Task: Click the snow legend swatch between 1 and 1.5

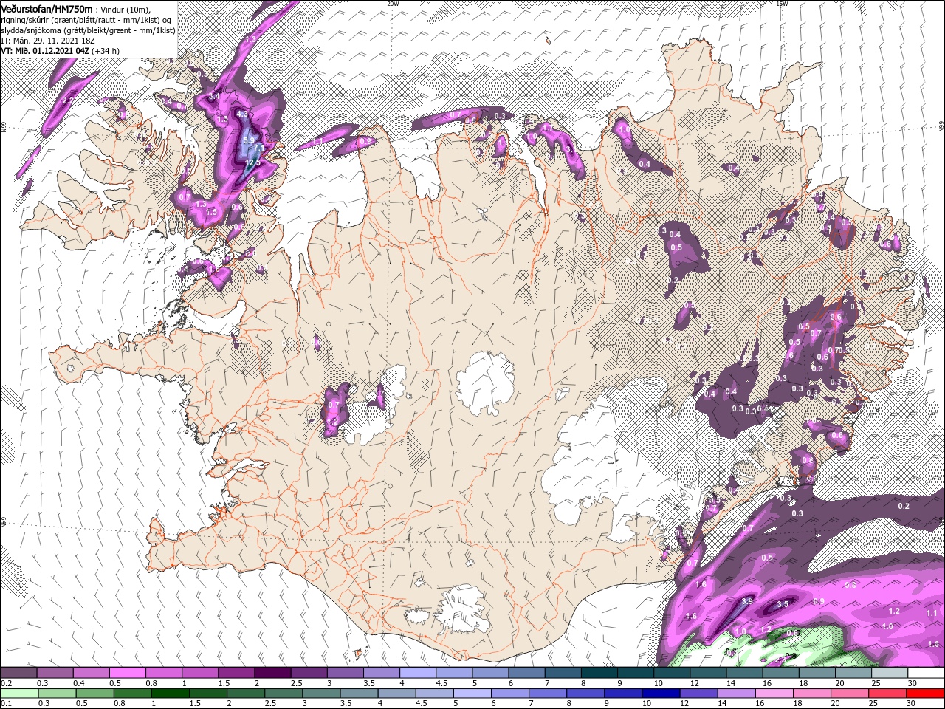Action: point(201,673)
